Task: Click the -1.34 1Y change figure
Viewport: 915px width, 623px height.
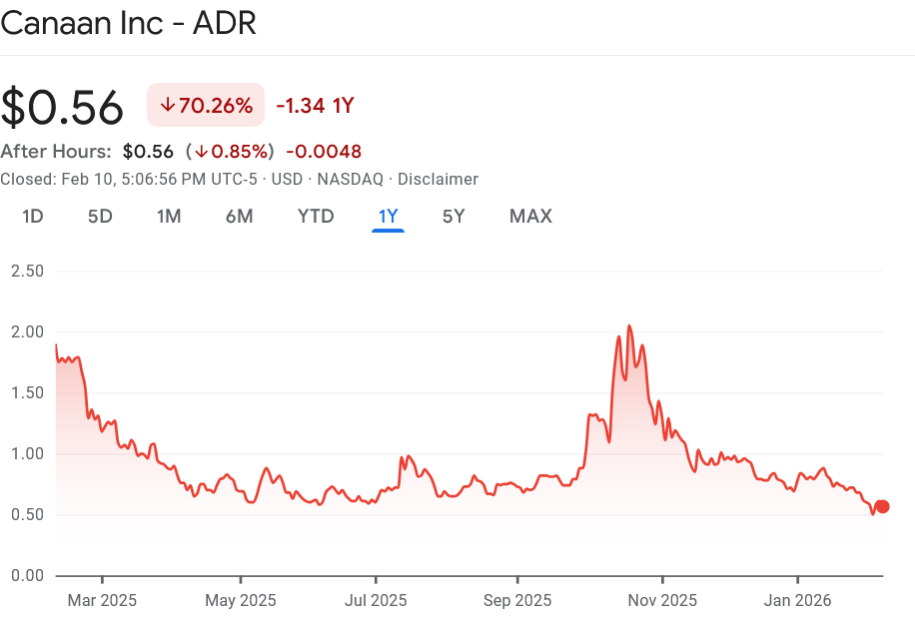Action: pyautogui.click(x=315, y=105)
